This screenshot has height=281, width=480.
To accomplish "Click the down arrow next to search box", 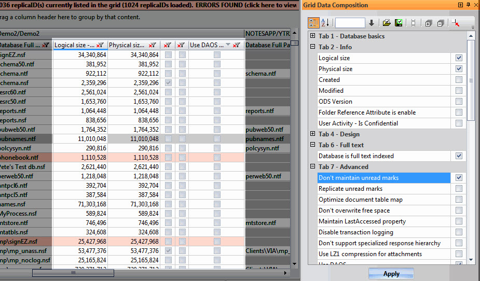I will click(372, 23).
